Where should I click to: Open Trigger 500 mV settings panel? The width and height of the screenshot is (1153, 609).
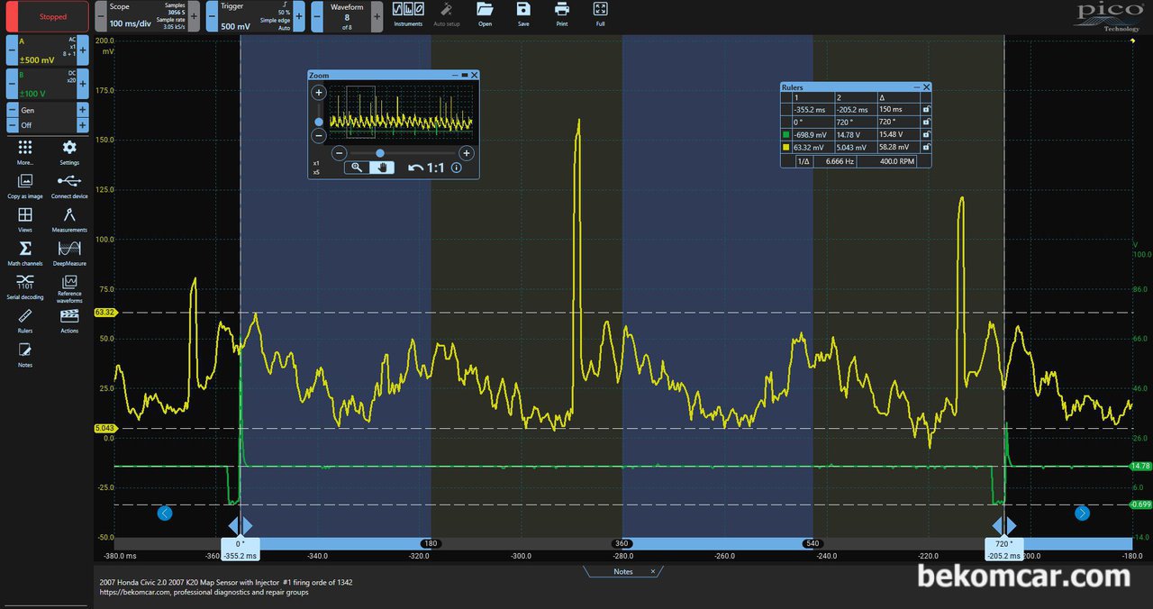tap(255, 16)
